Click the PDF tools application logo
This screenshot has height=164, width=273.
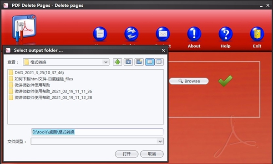point(24,28)
